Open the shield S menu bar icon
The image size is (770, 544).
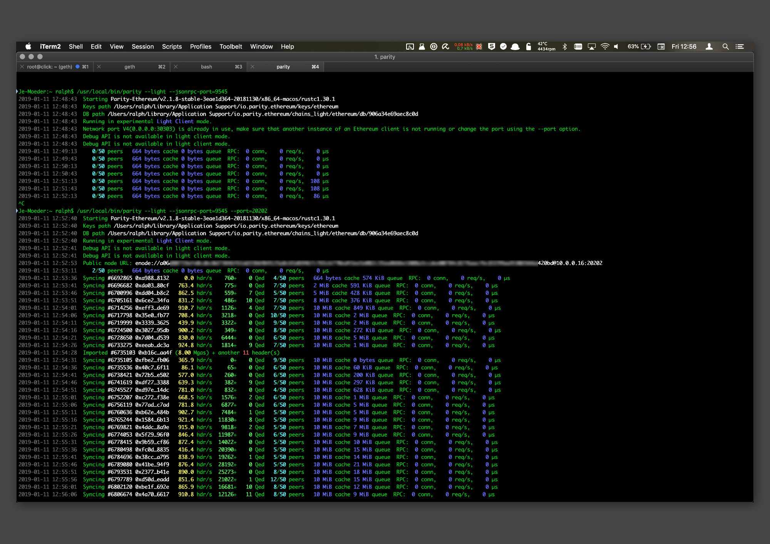pyautogui.click(x=492, y=47)
